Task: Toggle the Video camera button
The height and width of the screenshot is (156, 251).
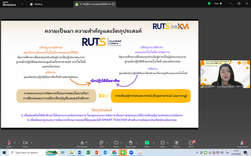Action: click(x=25, y=144)
